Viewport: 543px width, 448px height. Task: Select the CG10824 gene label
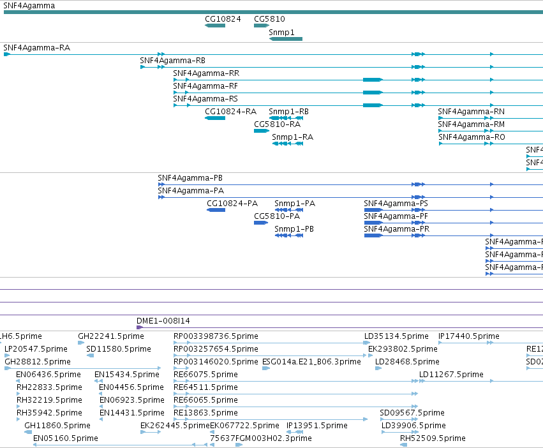(x=223, y=19)
